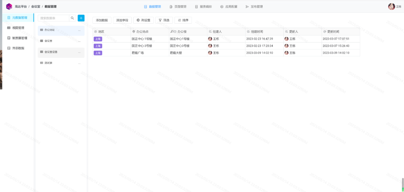
Task: Click the 更新时间 column header
Action: pyautogui.click(x=341, y=32)
